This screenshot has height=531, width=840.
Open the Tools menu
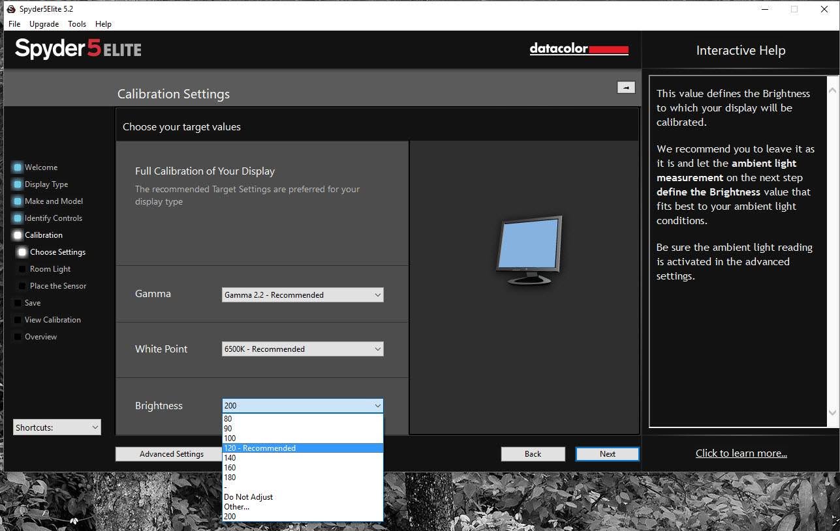(x=77, y=24)
